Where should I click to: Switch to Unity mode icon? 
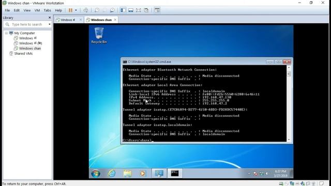pos(146,10)
